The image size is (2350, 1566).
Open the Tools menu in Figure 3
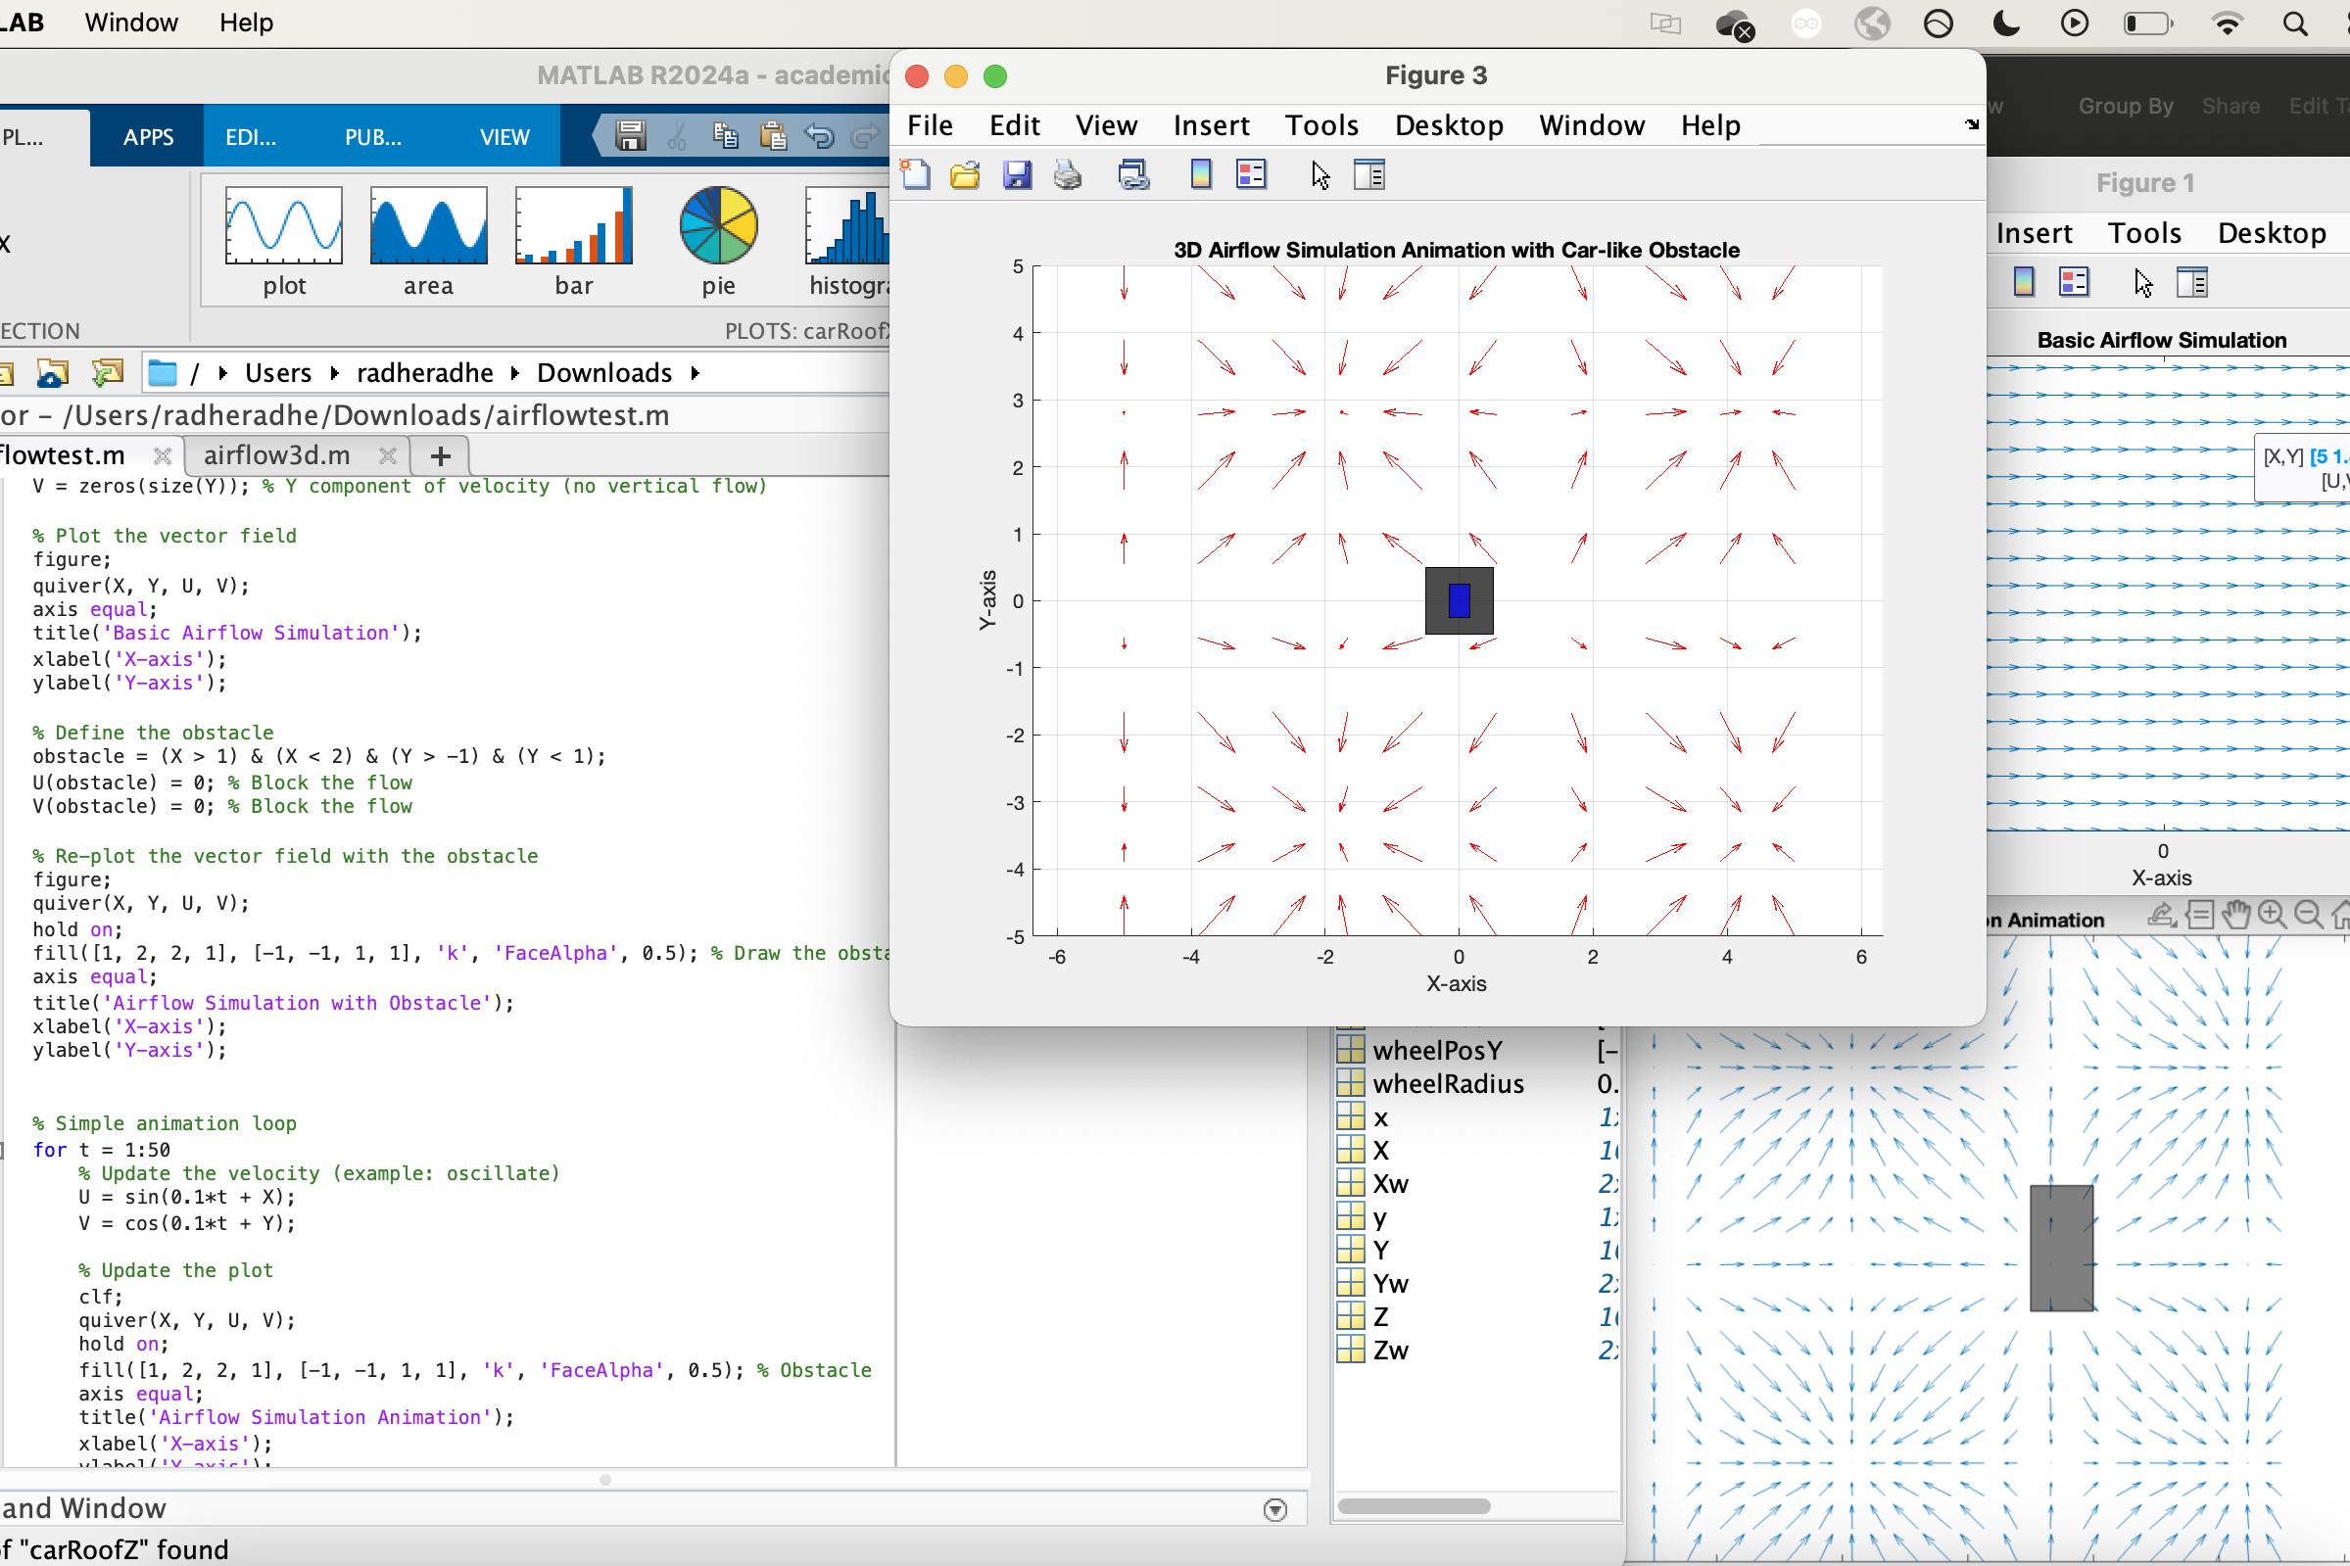coord(1320,125)
